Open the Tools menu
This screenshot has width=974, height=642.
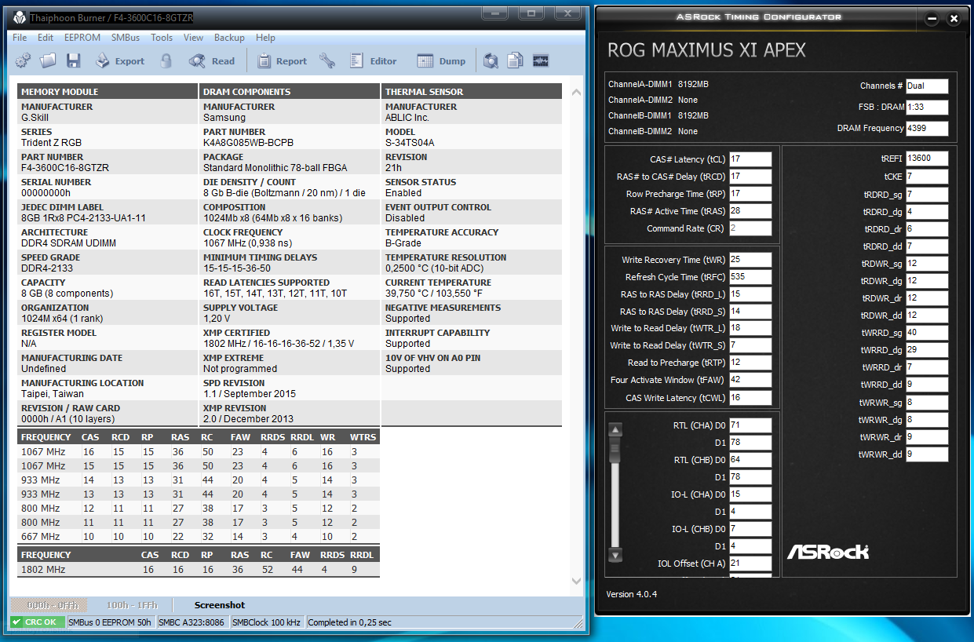coord(162,38)
